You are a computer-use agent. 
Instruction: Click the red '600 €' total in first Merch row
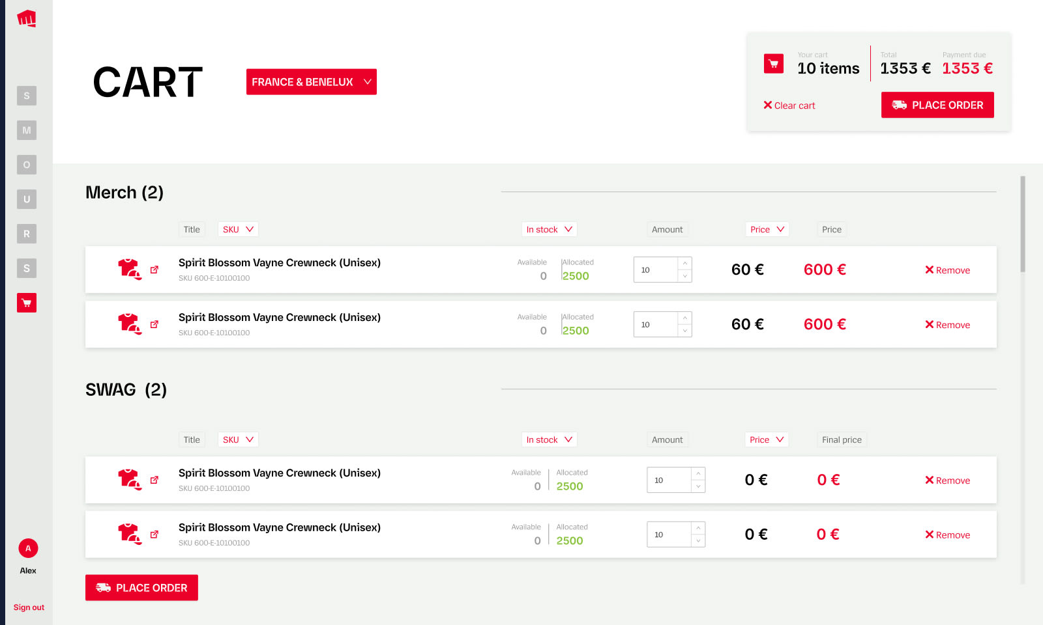[x=825, y=270]
